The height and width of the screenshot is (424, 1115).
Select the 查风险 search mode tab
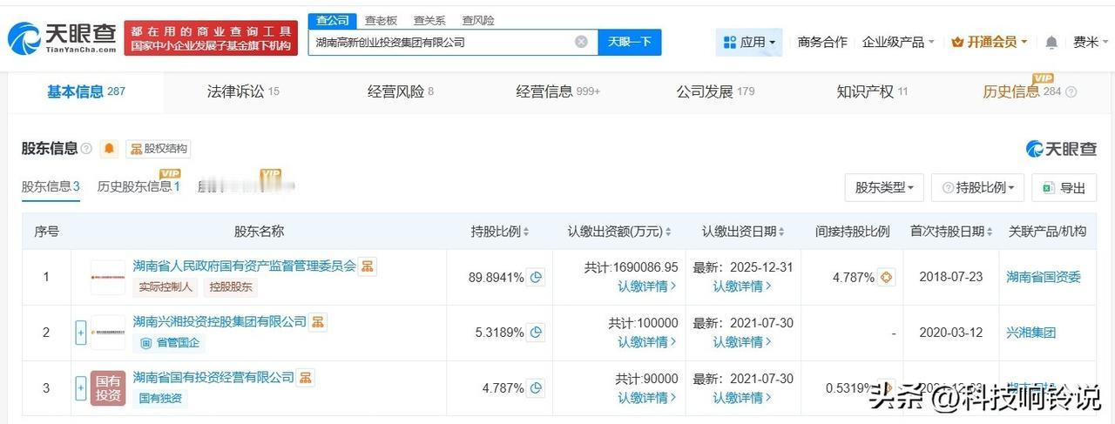[x=477, y=20]
